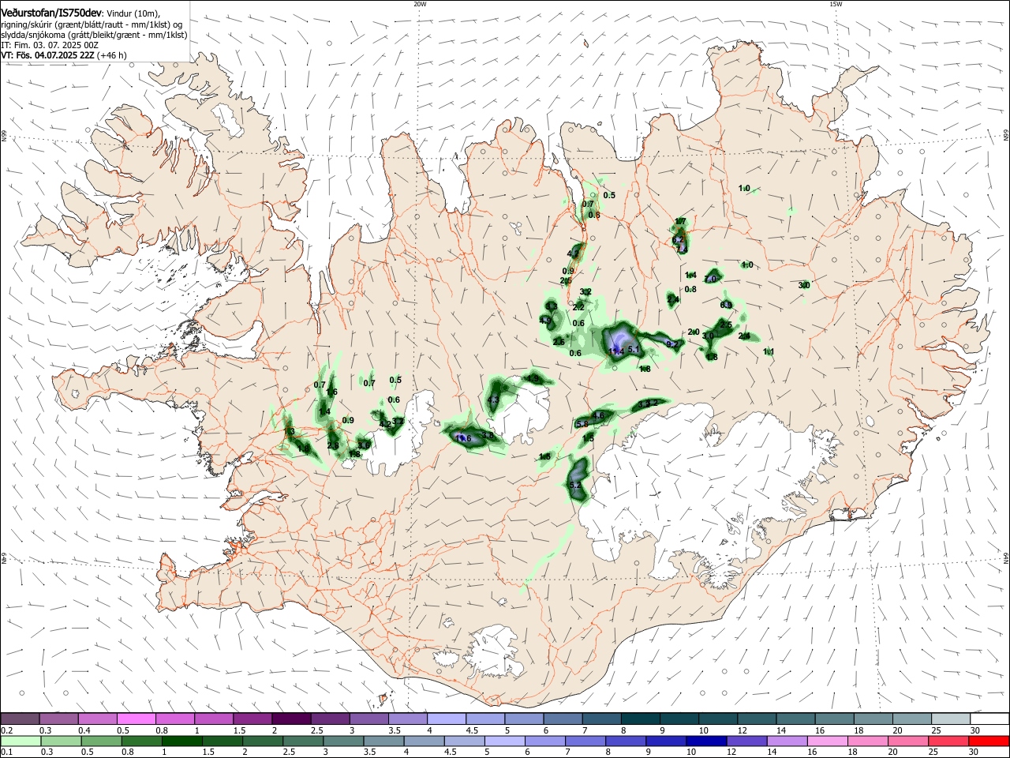Select the 'rigning/skúrir' legend description line
The image size is (1010, 758).
[x=92, y=24]
